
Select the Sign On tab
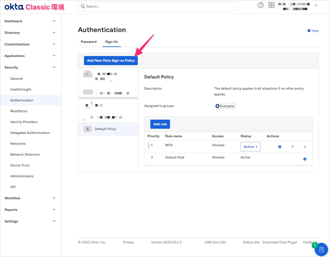point(111,42)
